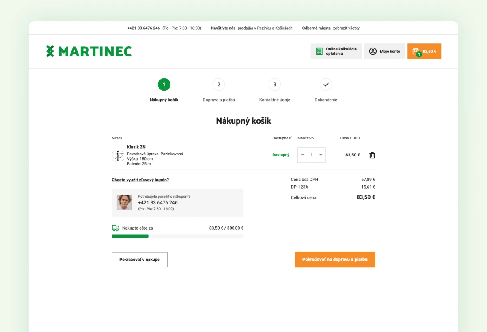Click the delivery truck icon
This screenshot has height=332, width=487.
(116, 228)
